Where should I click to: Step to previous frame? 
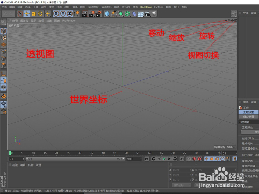(x=159, y=159)
